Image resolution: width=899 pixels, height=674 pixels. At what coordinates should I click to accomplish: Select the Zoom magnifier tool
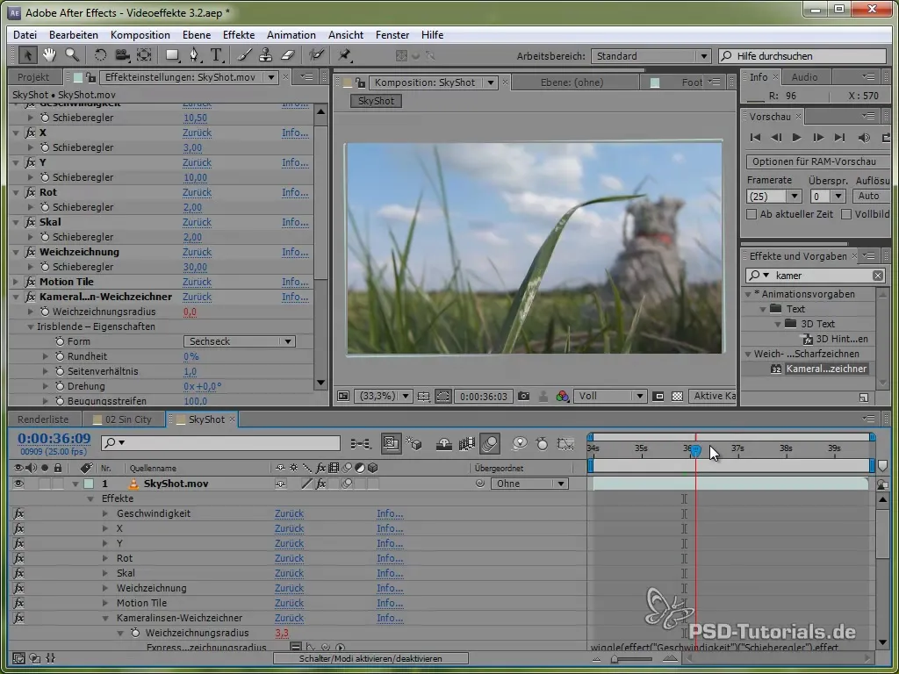[72, 55]
